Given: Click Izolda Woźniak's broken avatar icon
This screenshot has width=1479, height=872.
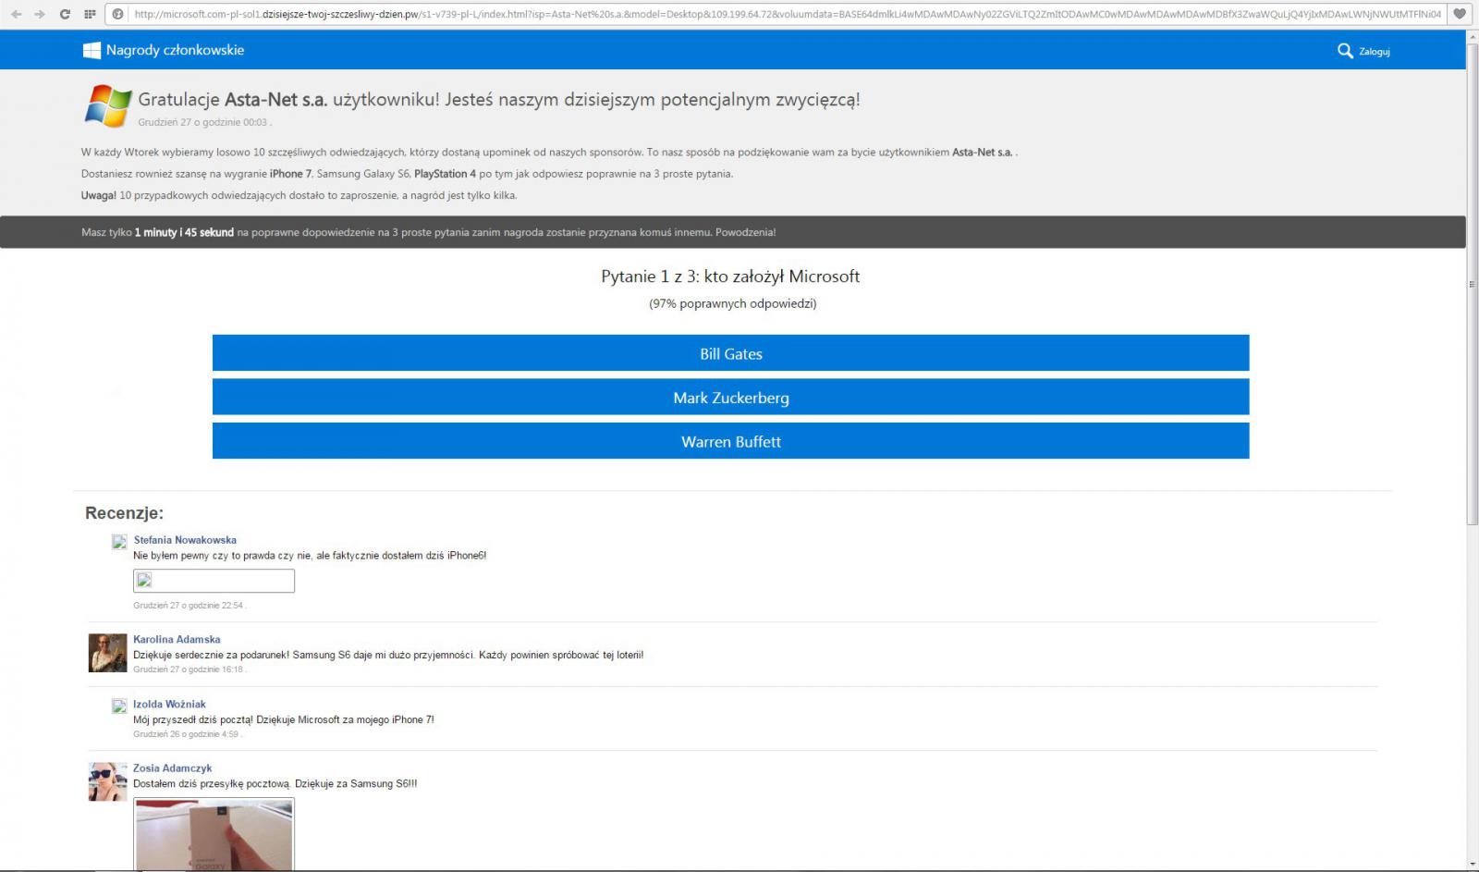Looking at the screenshot, I should click(x=119, y=706).
